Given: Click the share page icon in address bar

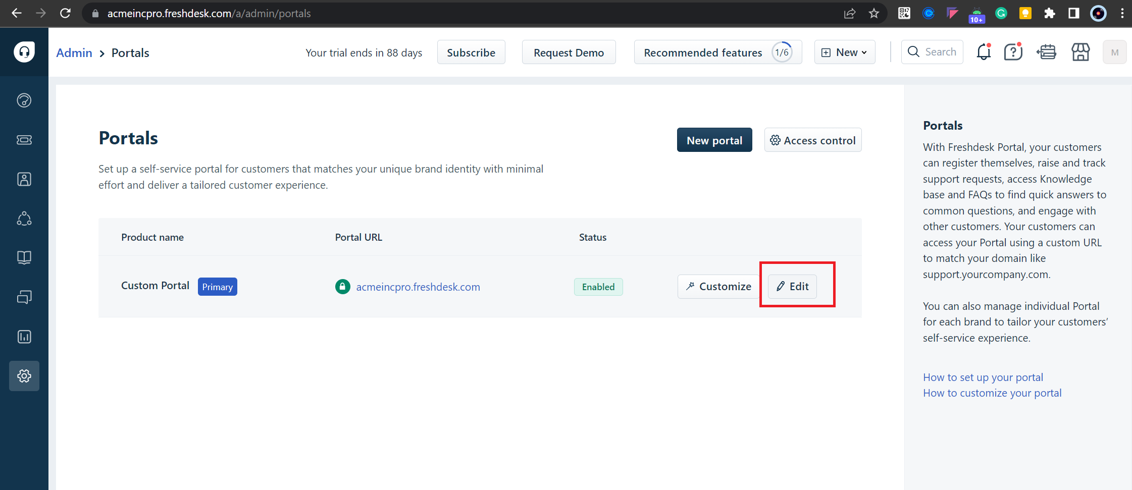Looking at the screenshot, I should coord(850,13).
